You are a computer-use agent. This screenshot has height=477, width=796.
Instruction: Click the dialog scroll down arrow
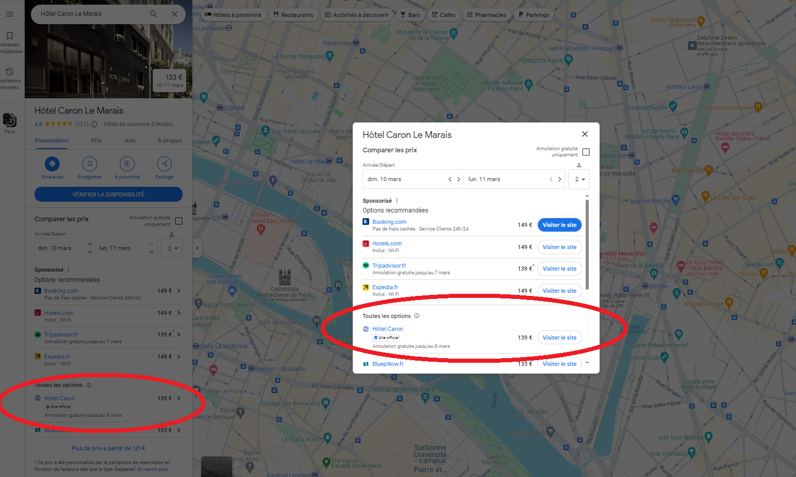click(587, 363)
